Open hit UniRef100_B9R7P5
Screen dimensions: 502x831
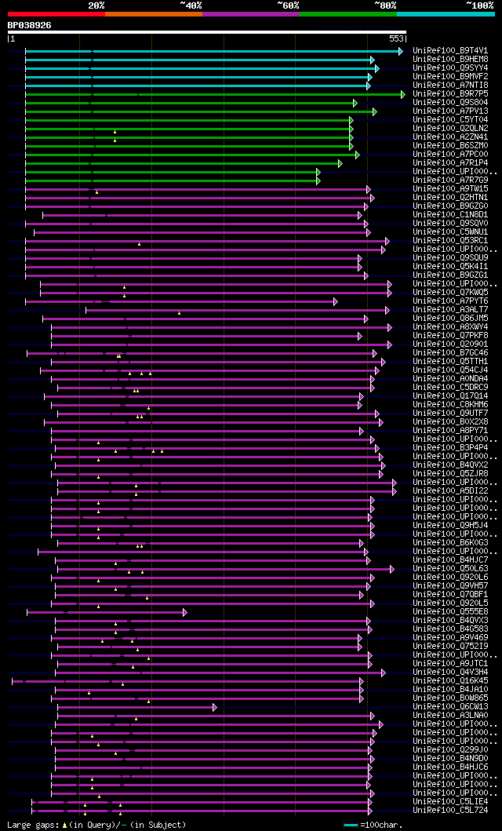451,94
